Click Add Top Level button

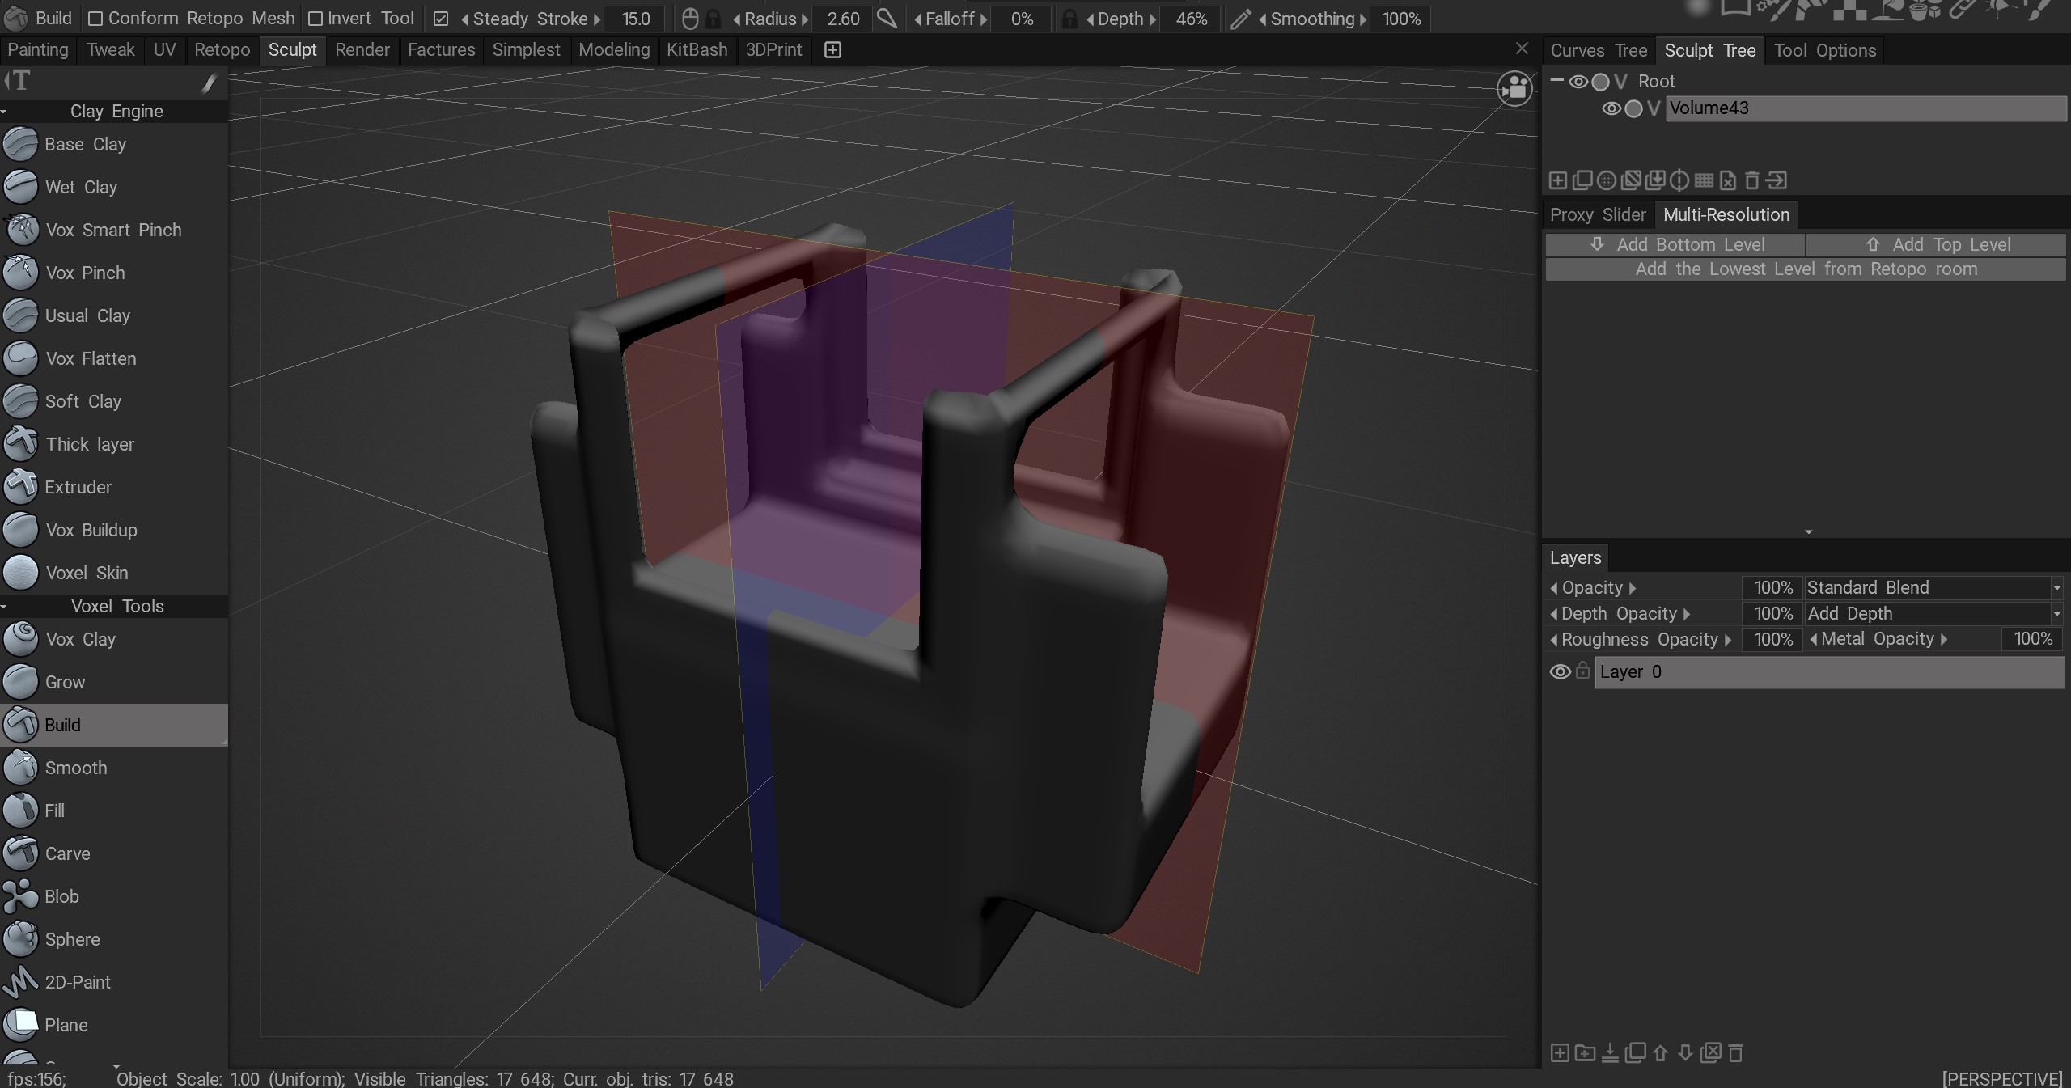(x=1936, y=245)
